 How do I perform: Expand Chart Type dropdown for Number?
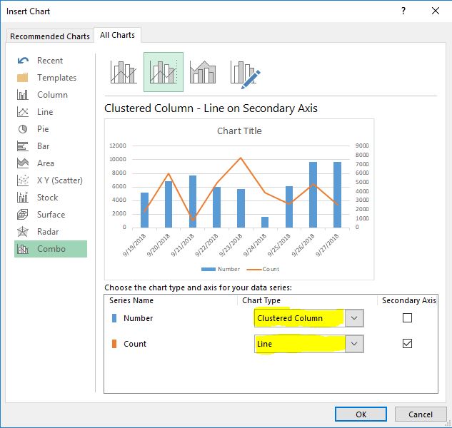pyautogui.click(x=354, y=318)
